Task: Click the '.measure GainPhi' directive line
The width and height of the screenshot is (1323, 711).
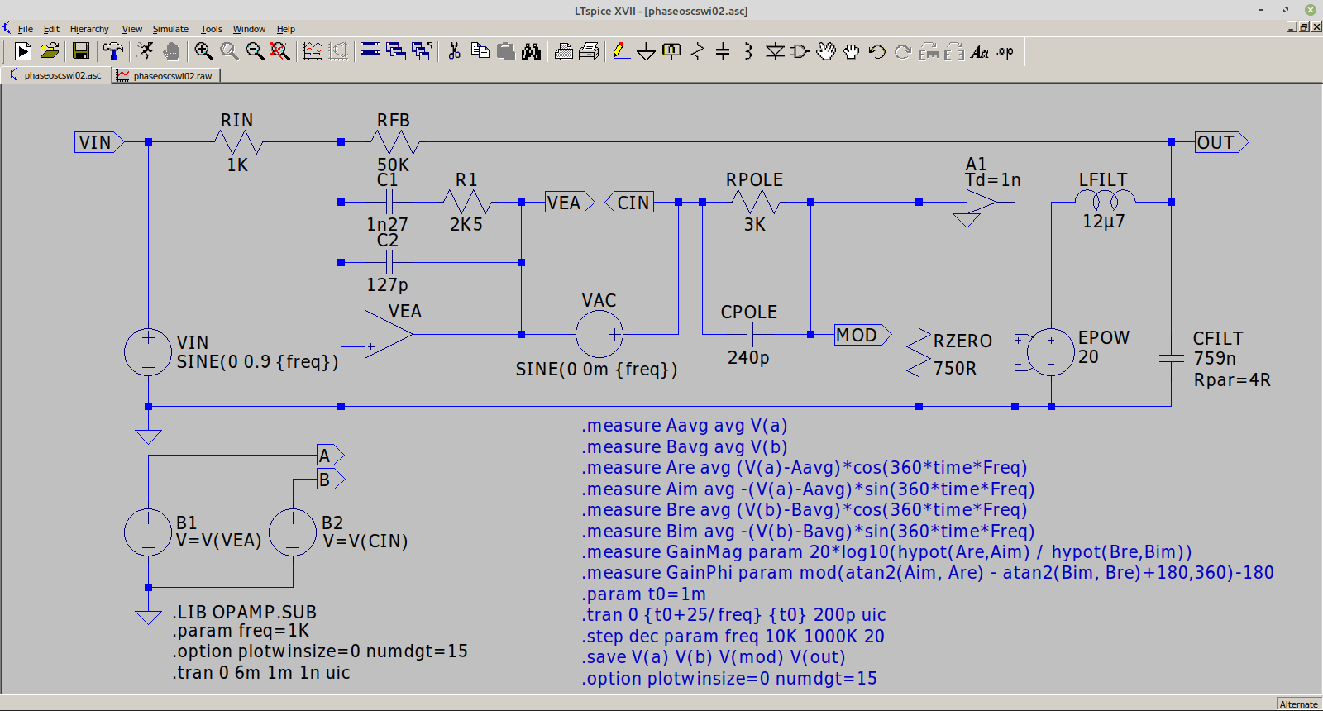Action: (x=928, y=573)
